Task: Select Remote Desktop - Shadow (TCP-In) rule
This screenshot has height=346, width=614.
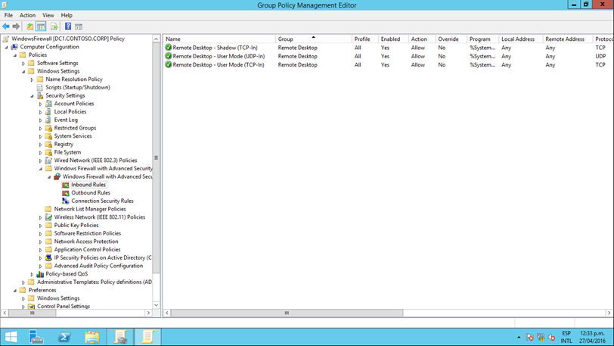Action: [x=215, y=48]
